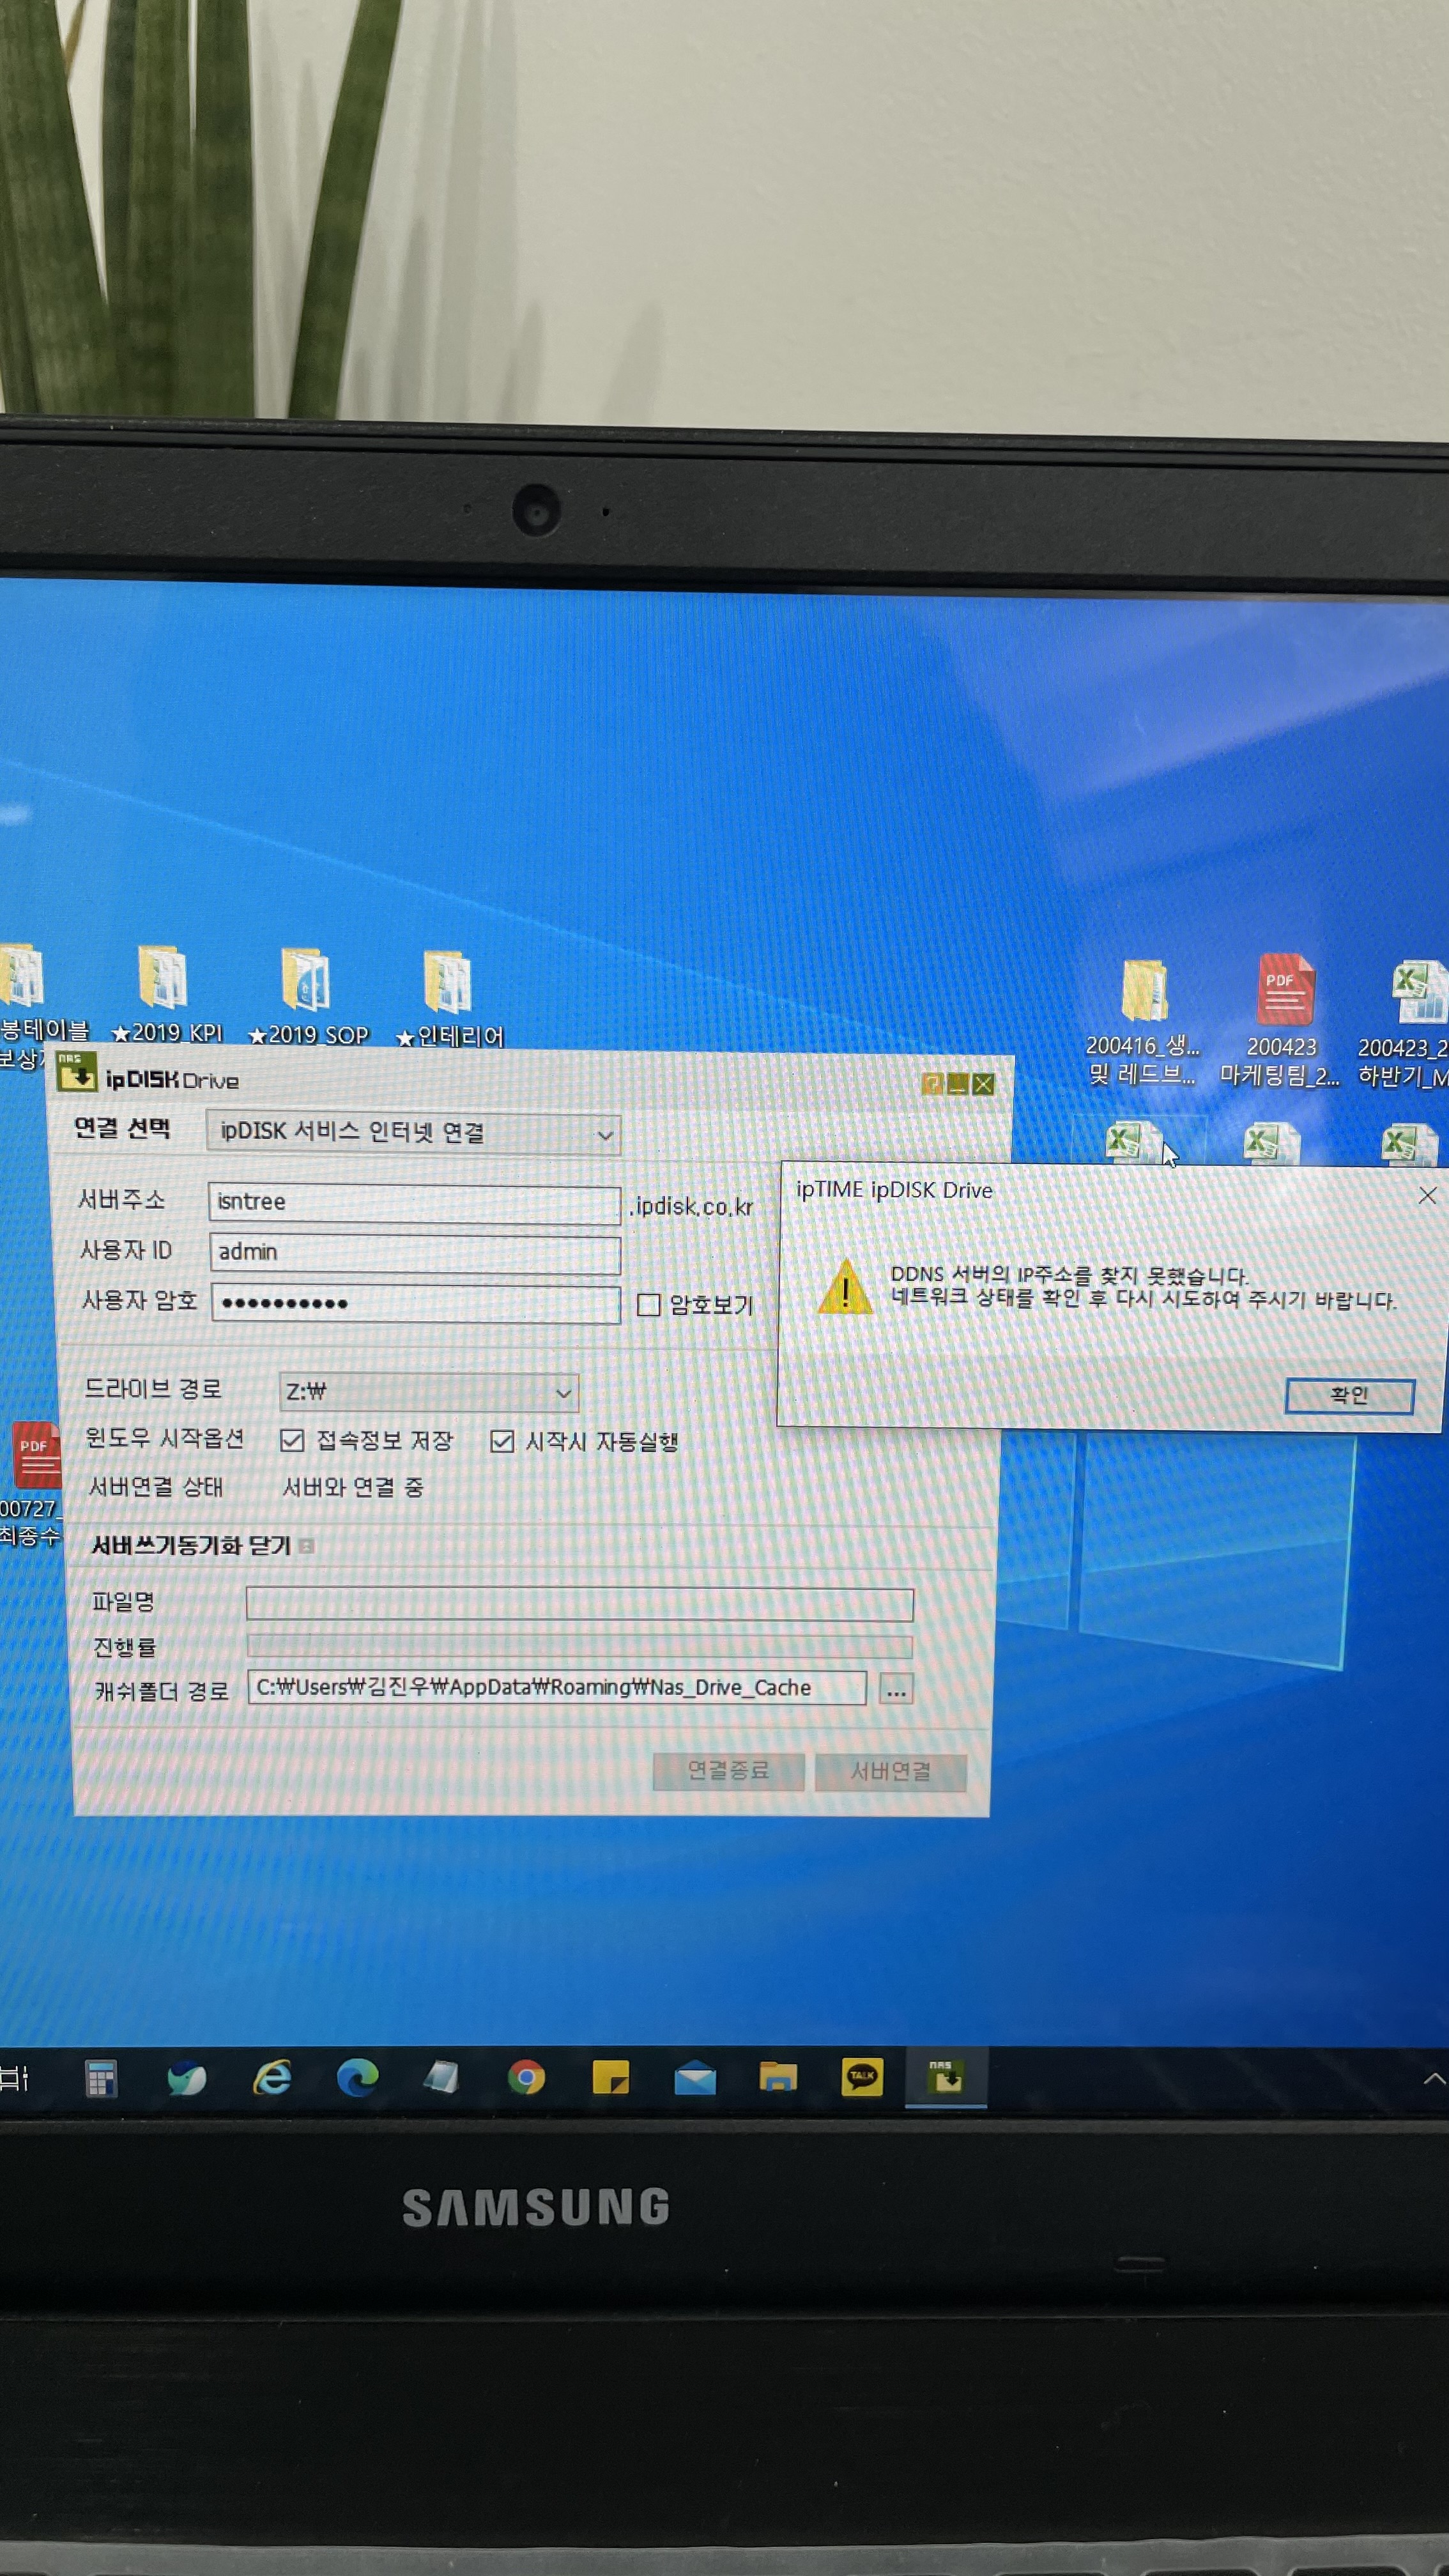The width and height of the screenshot is (1449, 2576).
Task: Click the 사용자 암호 password field
Action: tap(416, 1303)
